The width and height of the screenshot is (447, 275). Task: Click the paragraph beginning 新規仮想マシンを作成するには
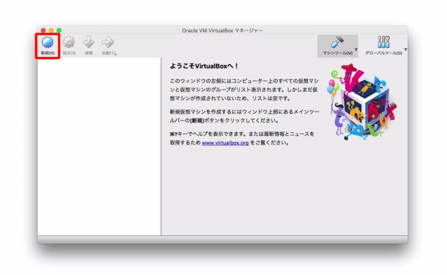[x=244, y=116]
